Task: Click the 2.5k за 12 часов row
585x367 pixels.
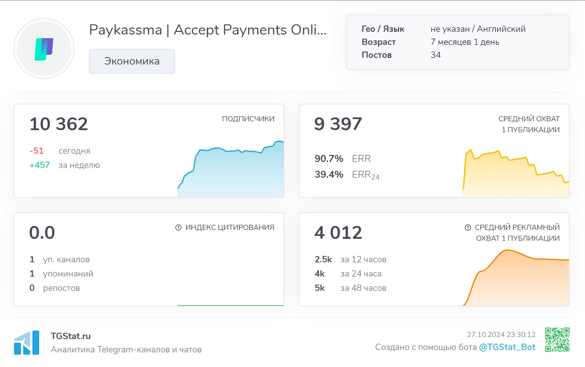Action: (x=351, y=260)
